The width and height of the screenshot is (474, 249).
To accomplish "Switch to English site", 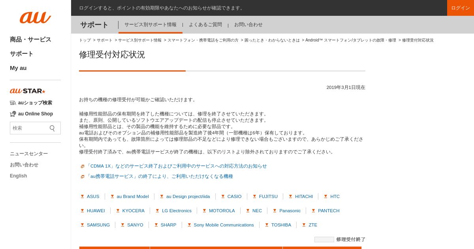I will pyautogui.click(x=19, y=176).
